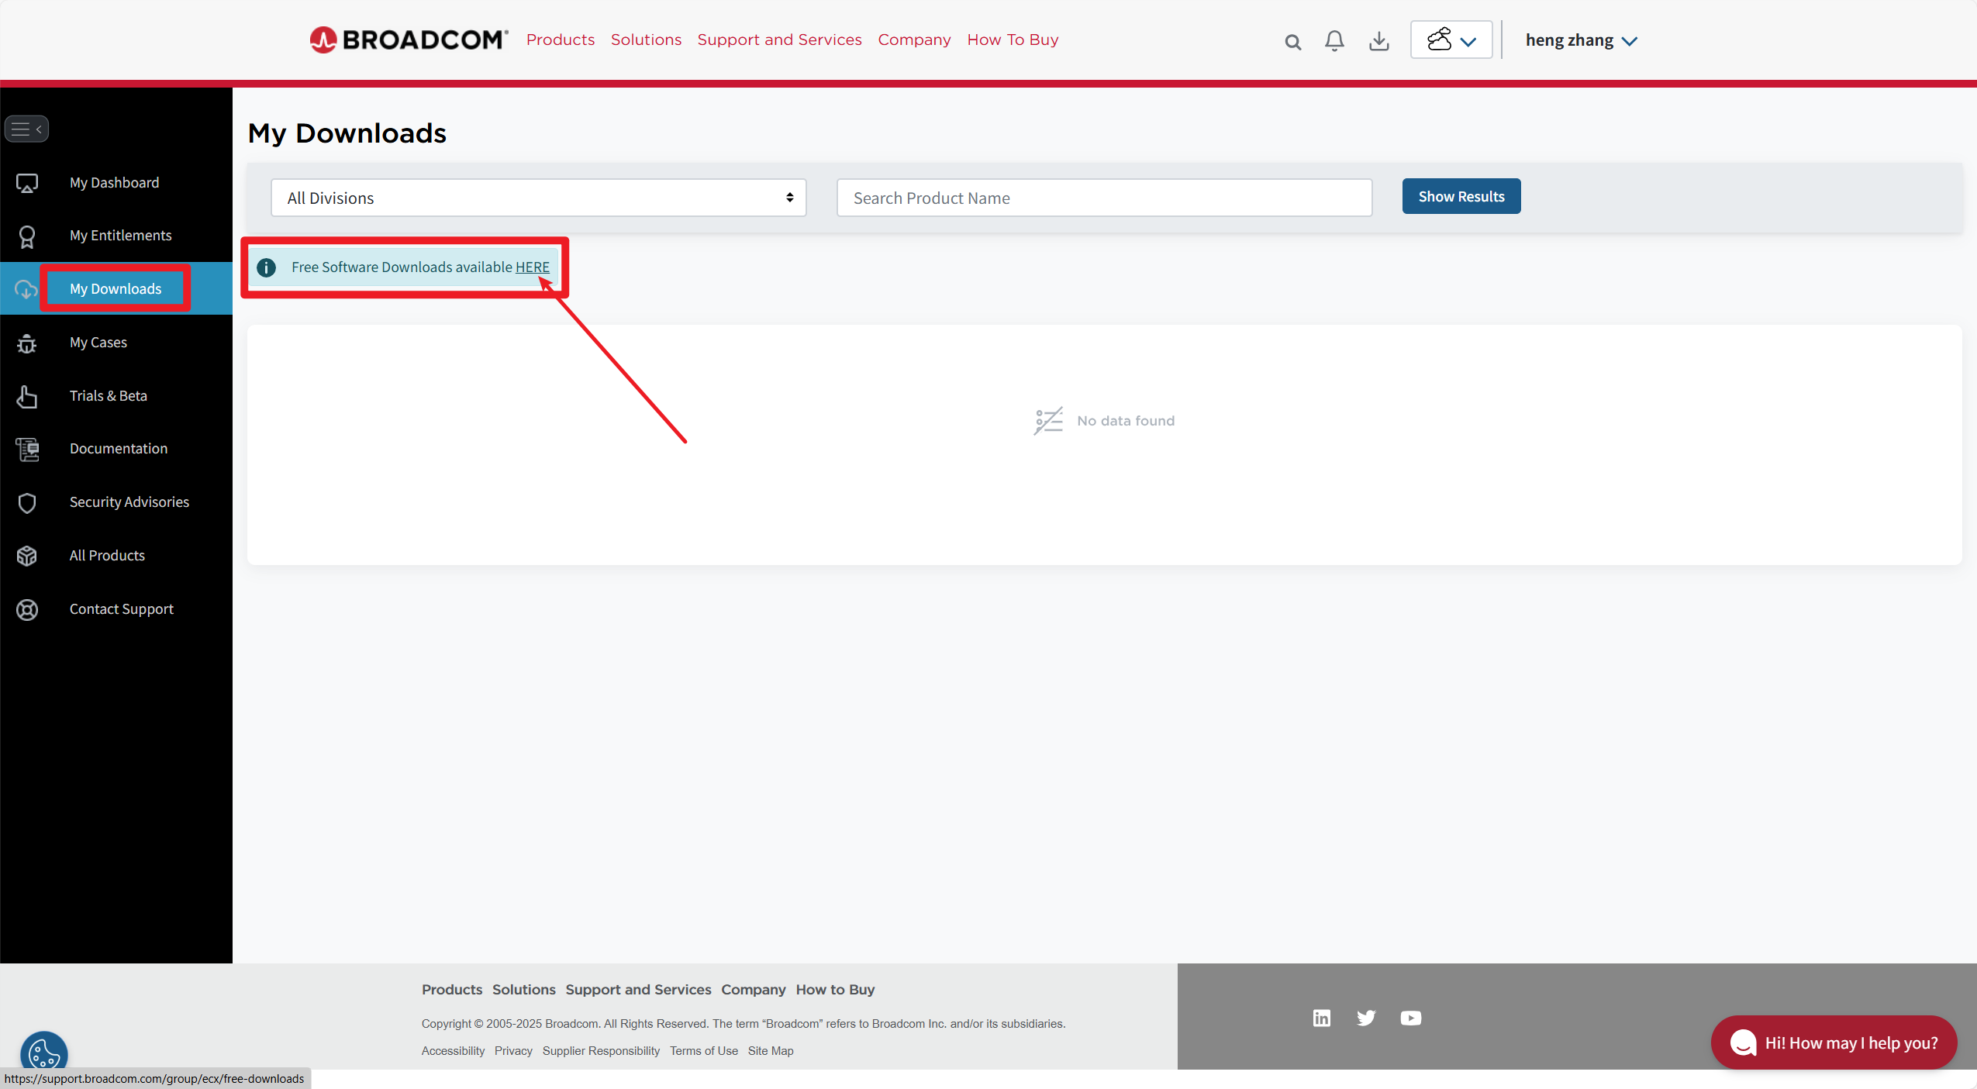Viewport: 1977px width, 1089px height.
Task: Visit Broadcom's YouTube channel
Action: [1411, 1018]
